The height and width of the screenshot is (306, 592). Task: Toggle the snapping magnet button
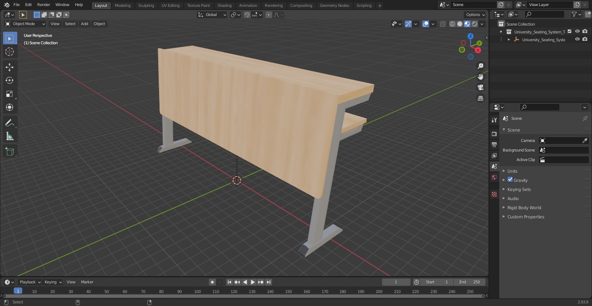(247, 15)
